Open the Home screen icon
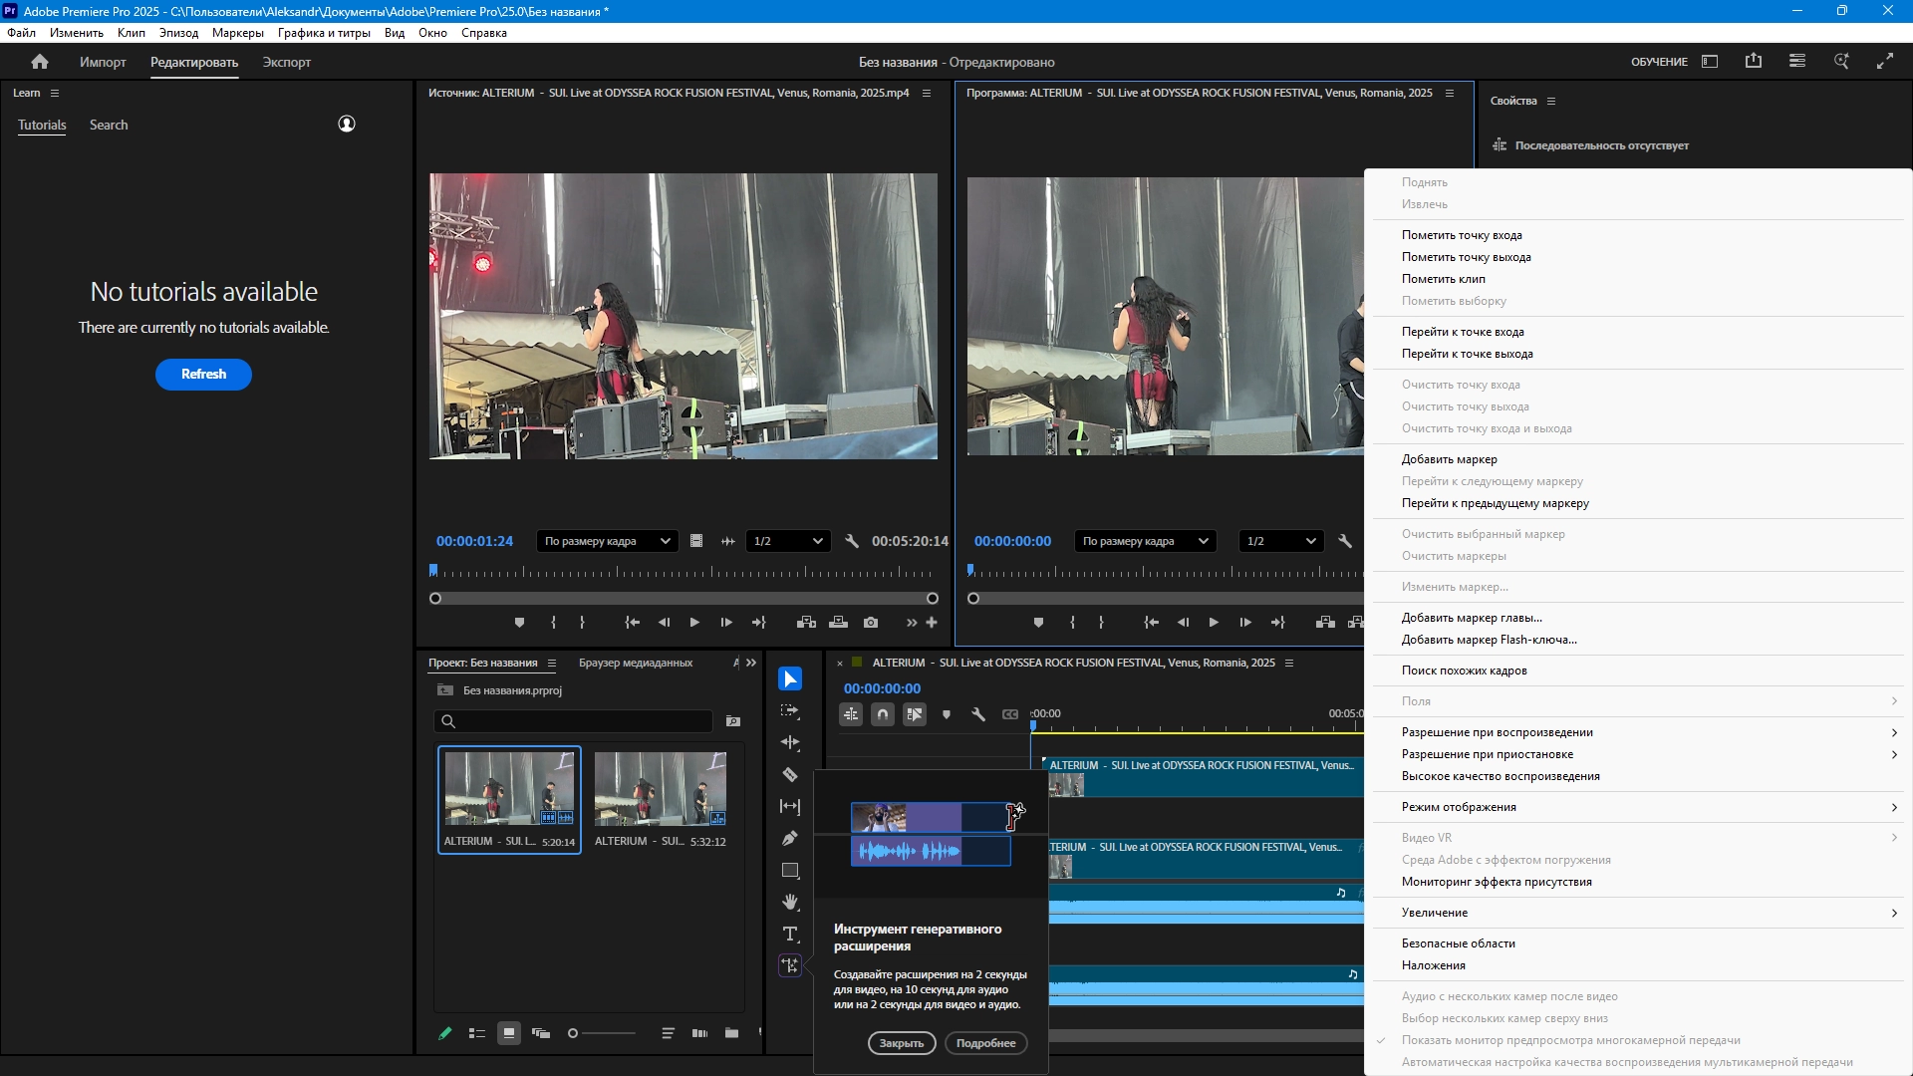1913x1076 pixels. (40, 62)
